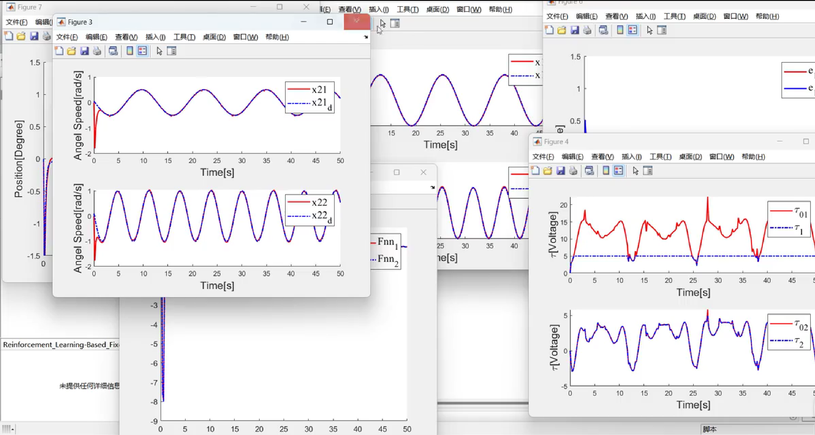The height and width of the screenshot is (435, 815).
Task: Toggle Insert Legend button in Figure 4
Action: pyautogui.click(x=619, y=171)
